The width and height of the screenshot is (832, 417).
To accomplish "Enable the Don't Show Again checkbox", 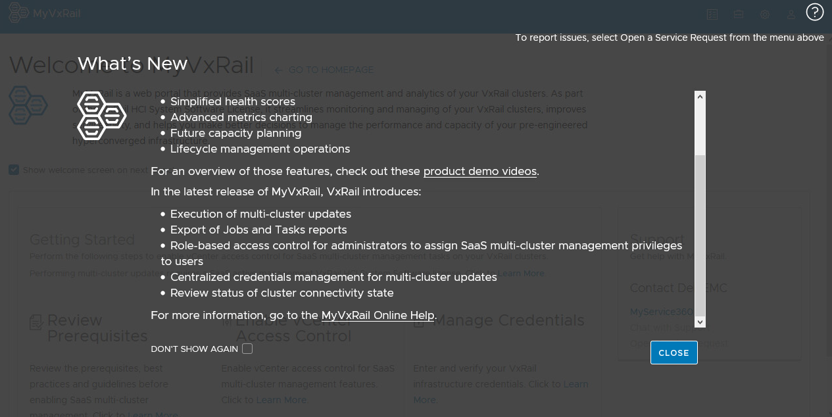I will point(247,349).
